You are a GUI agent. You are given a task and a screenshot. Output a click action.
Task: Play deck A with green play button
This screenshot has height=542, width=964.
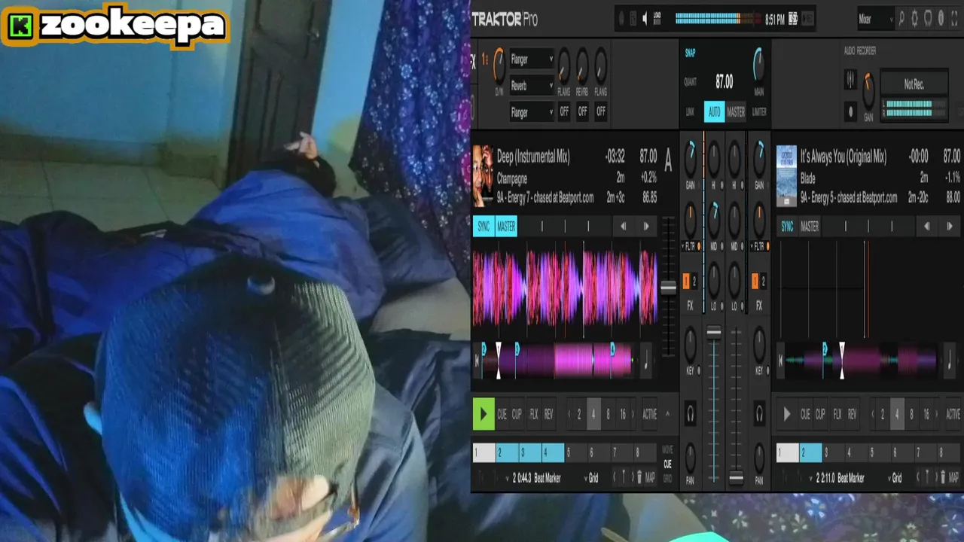pyautogui.click(x=484, y=414)
